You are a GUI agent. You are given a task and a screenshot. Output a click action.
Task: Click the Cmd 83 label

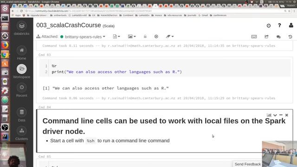[45, 55]
